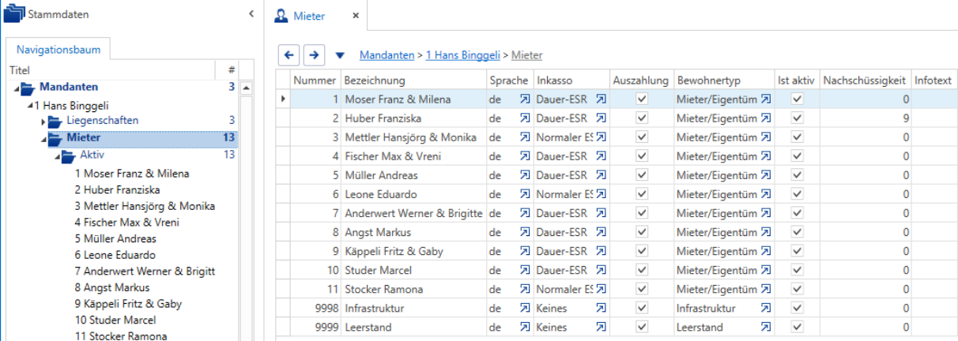
Task: Toggle Ist aktiv checkbox for Leerstand row
Action: 797,327
